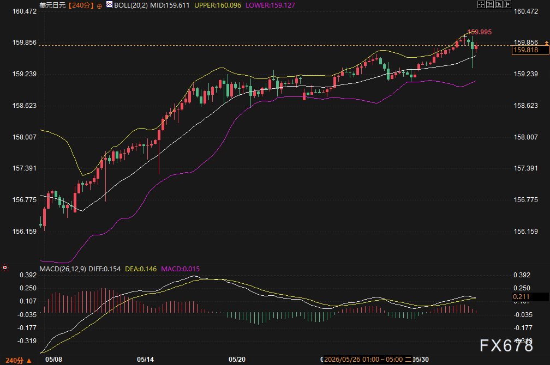Select the MACD(26,12,9) indicator label
Viewport: 550px width, 365px height.
63,269
